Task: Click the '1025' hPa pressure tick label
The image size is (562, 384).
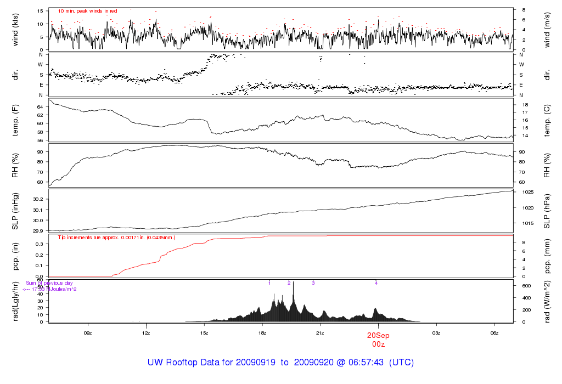Action: (528, 192)
